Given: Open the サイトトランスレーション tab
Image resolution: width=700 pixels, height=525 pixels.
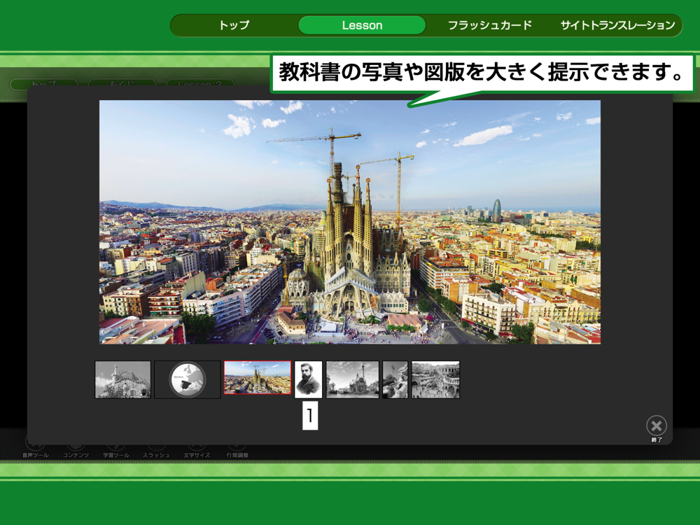Looking at the screenshot, I should [x=618, y=25].
